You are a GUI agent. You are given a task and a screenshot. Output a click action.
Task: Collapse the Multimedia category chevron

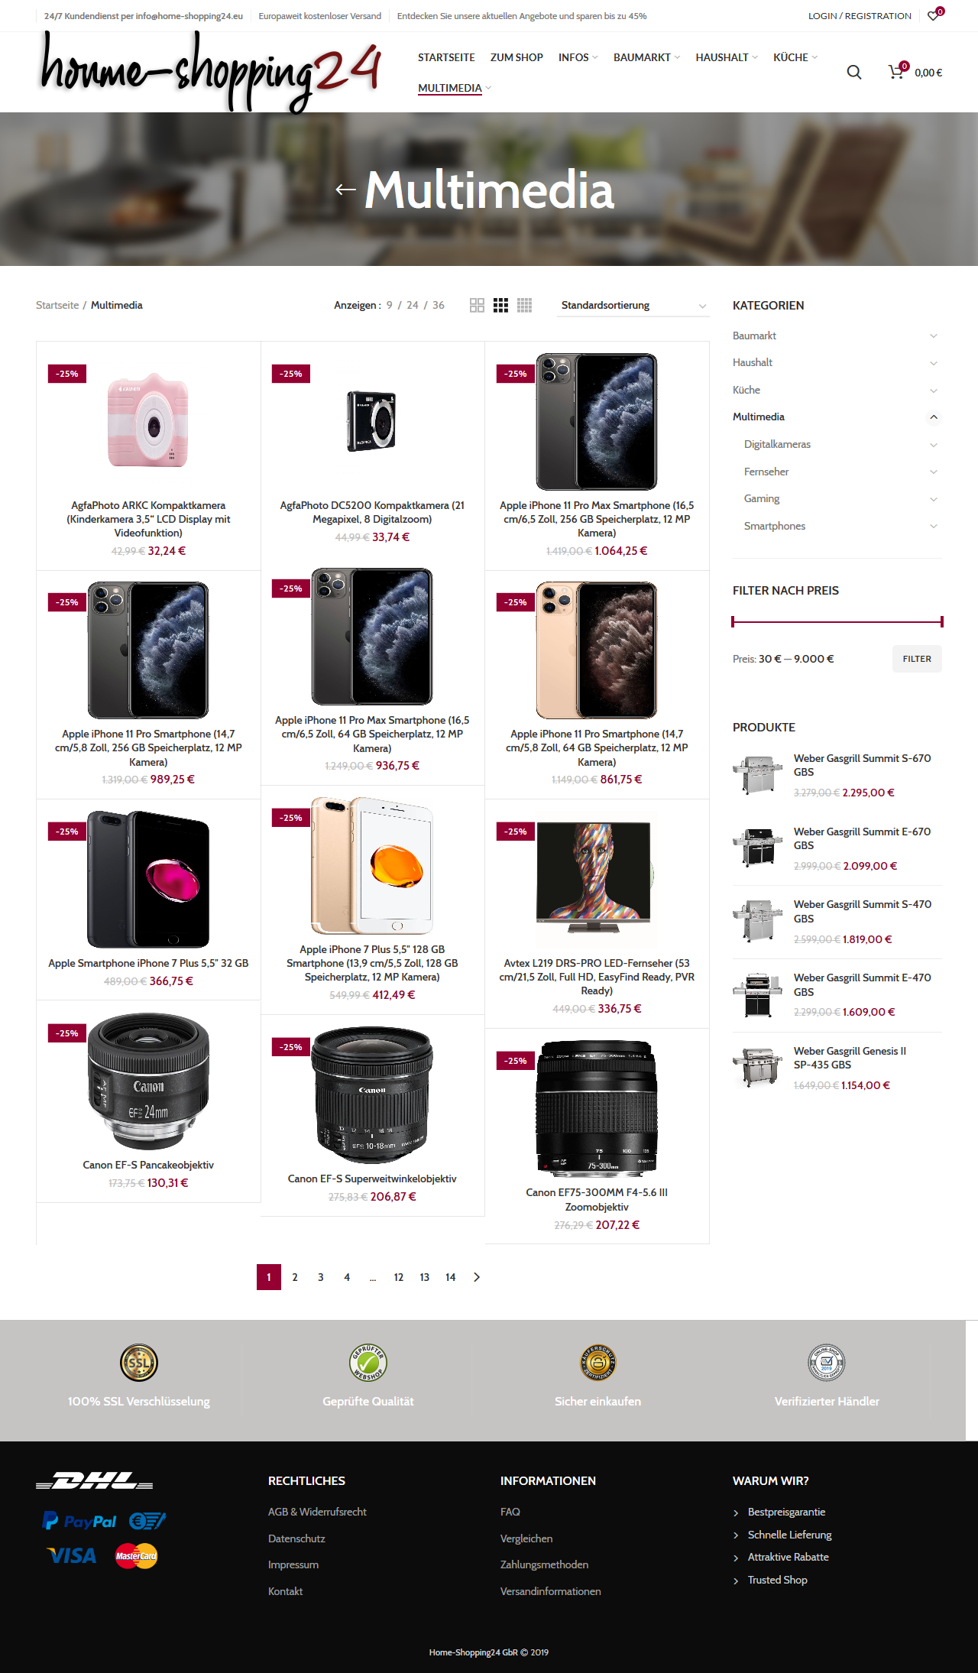point(934,417)
